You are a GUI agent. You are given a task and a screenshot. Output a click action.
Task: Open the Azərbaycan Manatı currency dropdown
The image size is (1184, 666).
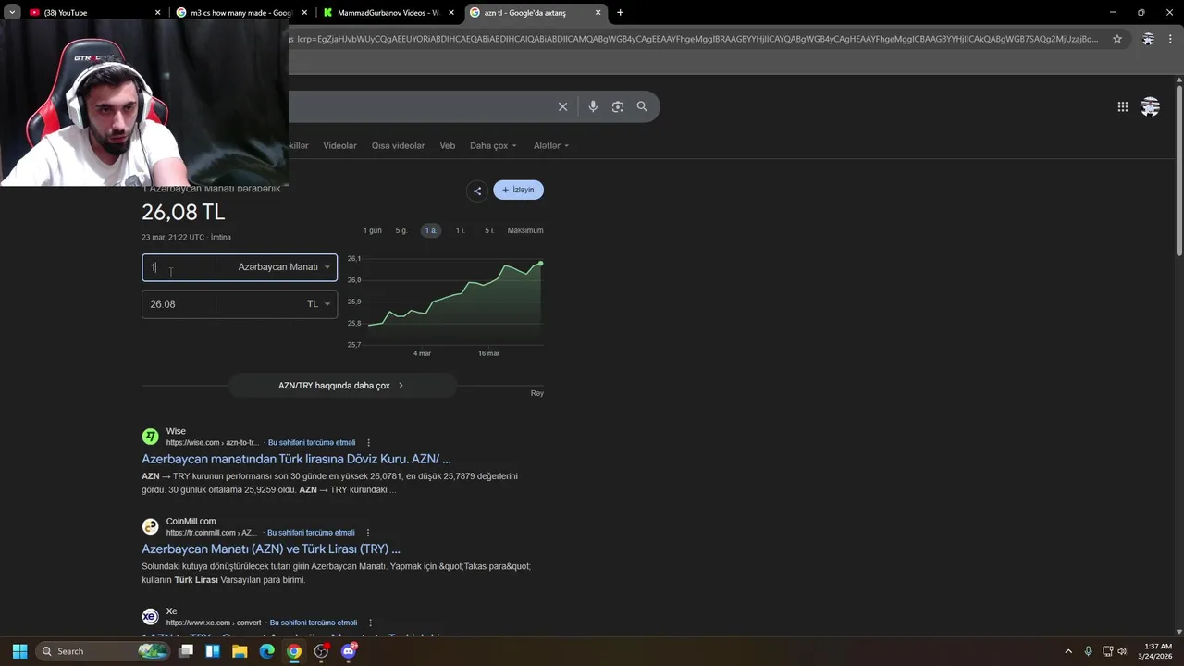tap(283, 267)
